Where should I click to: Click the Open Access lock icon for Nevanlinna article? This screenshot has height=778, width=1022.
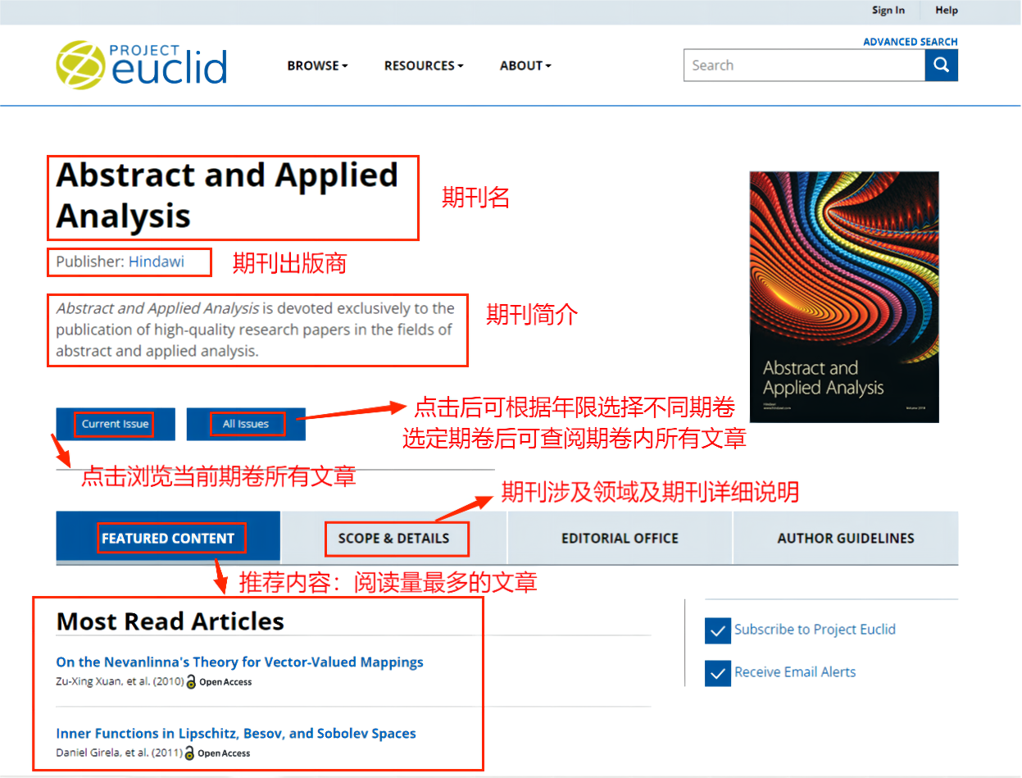click(191, 682)
